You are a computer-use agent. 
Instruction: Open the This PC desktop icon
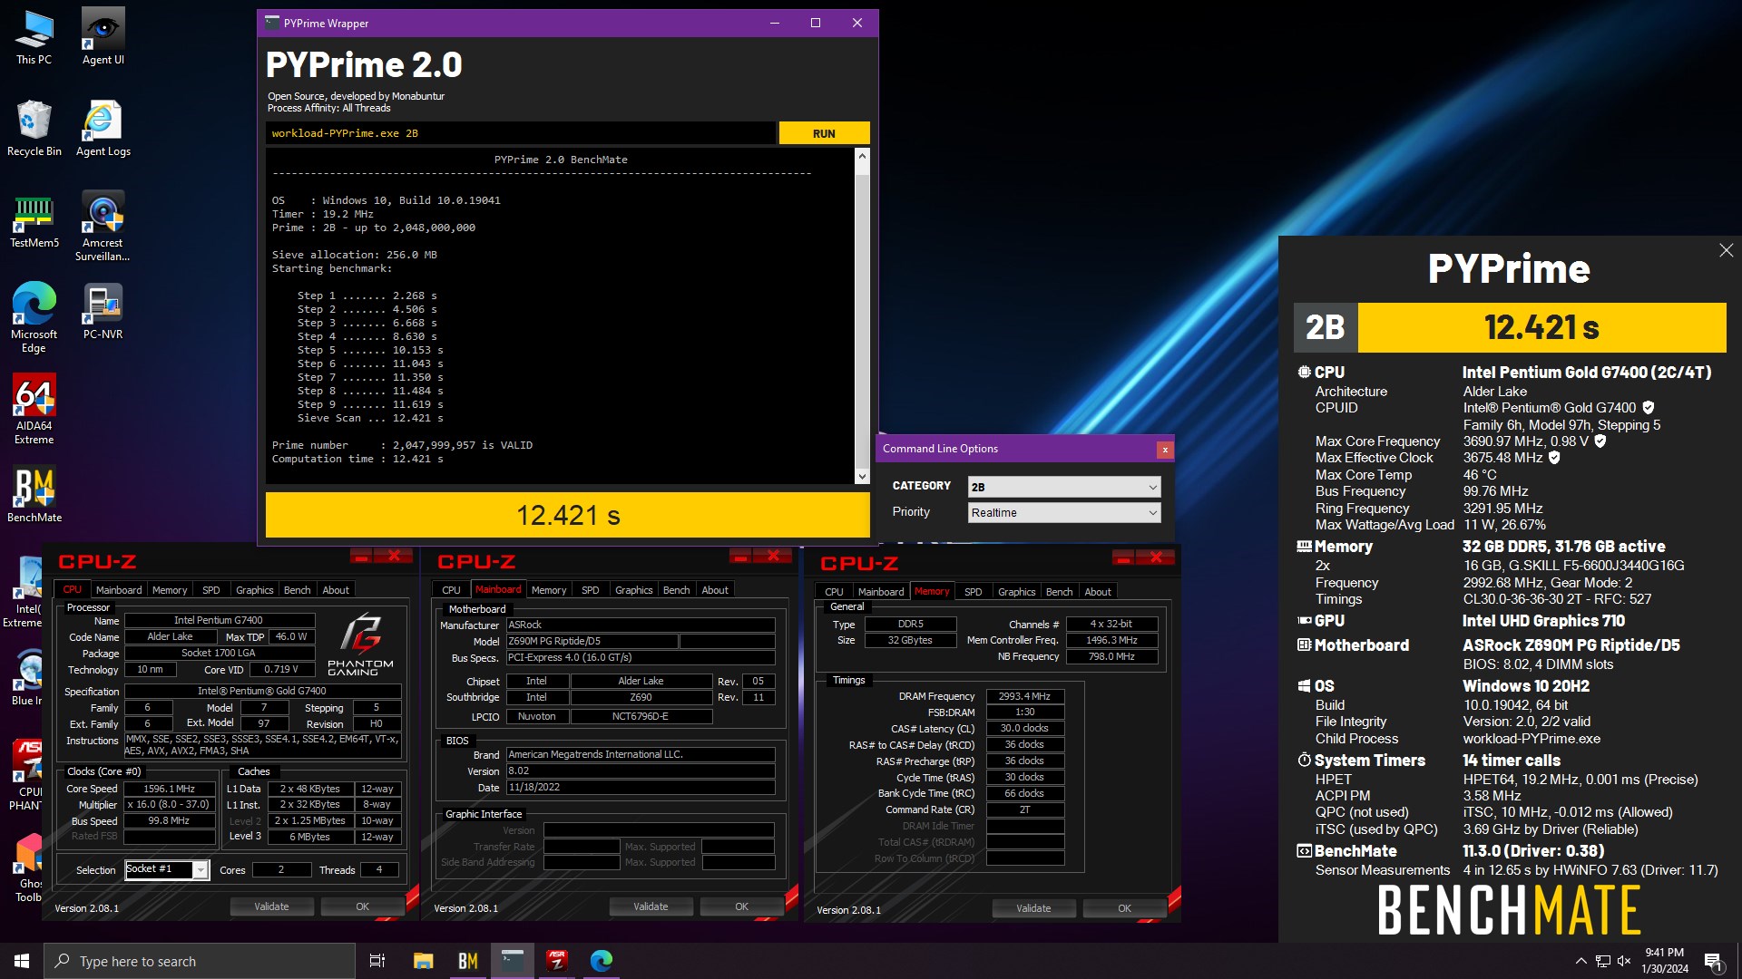[34, 38]
